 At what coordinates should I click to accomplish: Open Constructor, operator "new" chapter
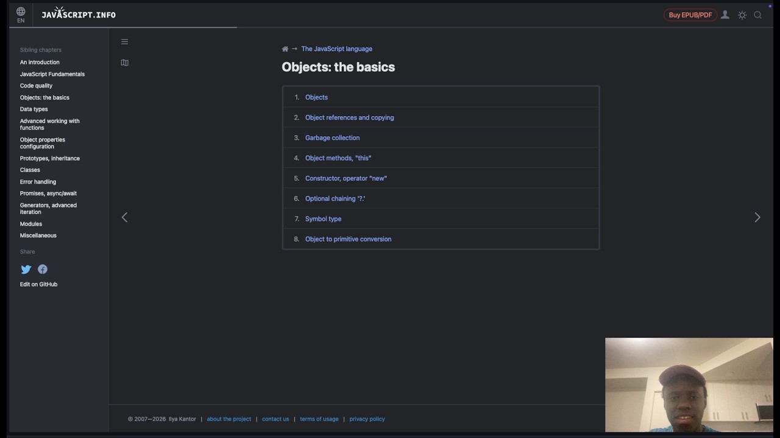pos(346,178)
